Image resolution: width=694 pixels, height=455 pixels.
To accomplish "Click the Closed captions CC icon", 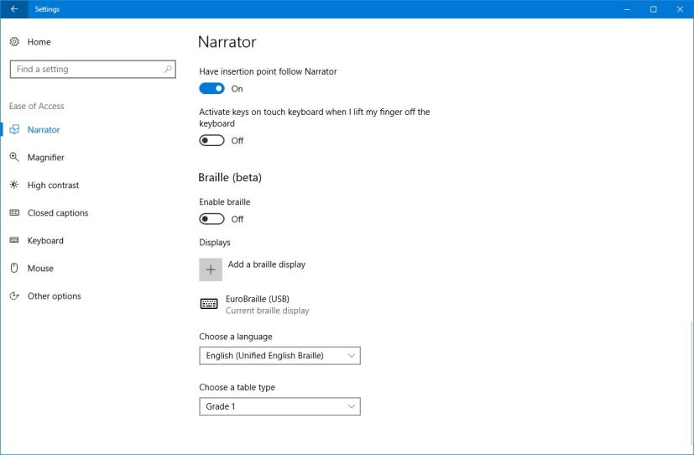I will 14,212.
